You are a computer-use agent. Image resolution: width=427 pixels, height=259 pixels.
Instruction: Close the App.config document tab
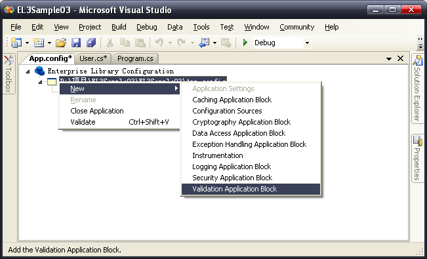tap(400, 58)
